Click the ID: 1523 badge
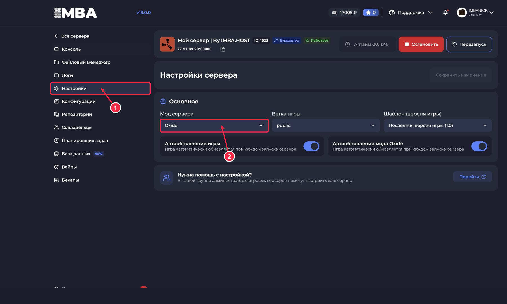Screen dimensions: 507x304 (261, 41)
